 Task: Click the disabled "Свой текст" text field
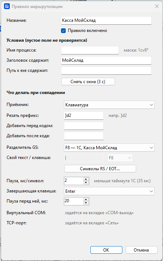click(84, 158)
